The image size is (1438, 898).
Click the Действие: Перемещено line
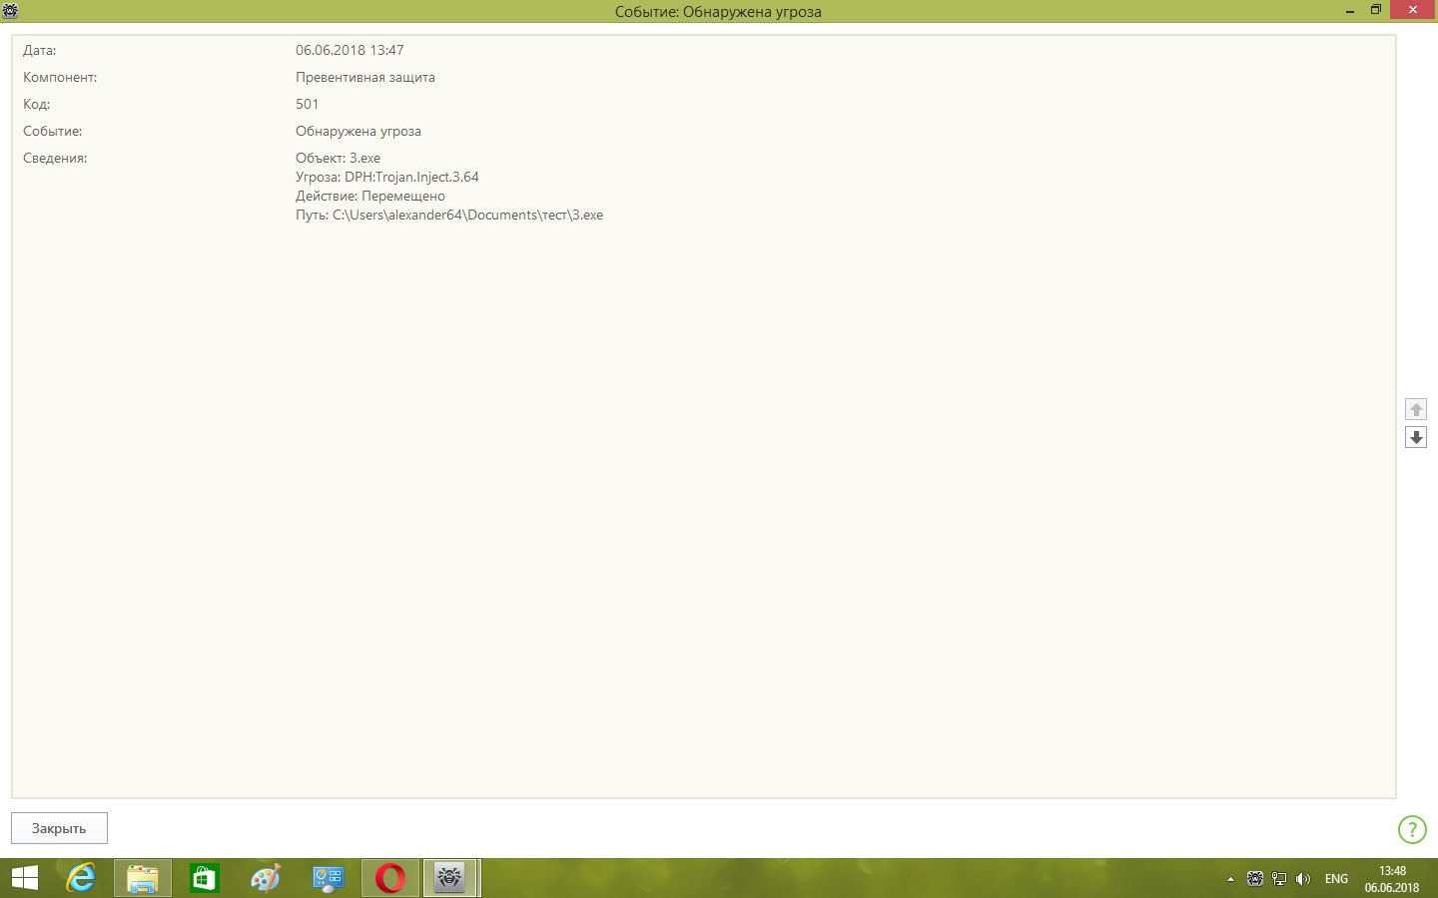(x=370, y=196)
